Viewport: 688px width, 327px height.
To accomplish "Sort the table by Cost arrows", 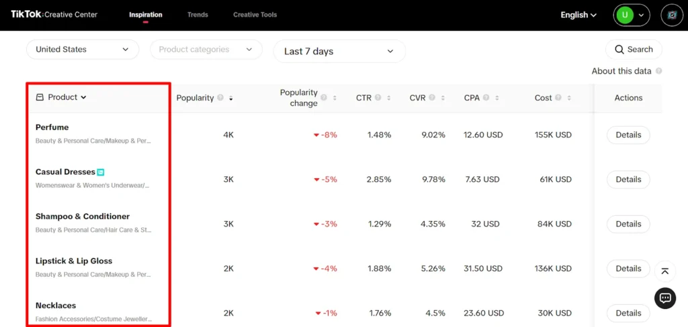I will tap(569, 98).
